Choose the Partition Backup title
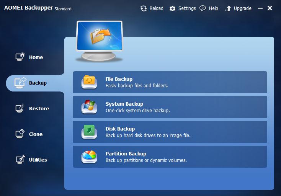This screenshot has width=281, height=196. [x=126, y=154]
